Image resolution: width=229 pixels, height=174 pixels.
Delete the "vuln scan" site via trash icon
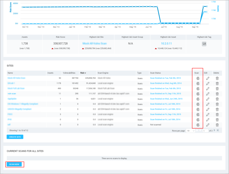(x=217, y=93)
